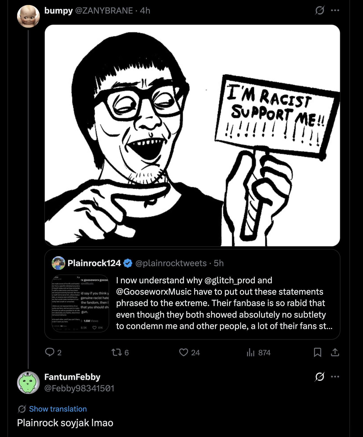Repost bumpy's post with the retweet icon
This screenshot has width=363, height=437.
click(x=116, y=352)
